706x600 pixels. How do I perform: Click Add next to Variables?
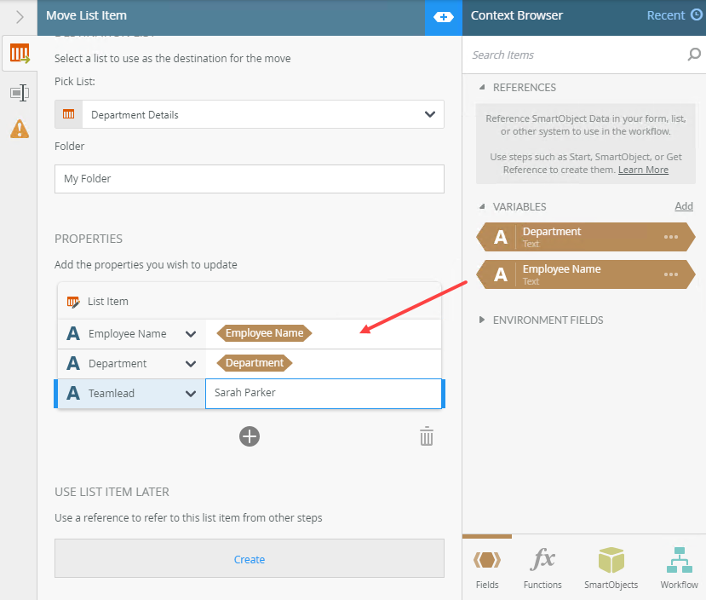click(x=684, y=206)
